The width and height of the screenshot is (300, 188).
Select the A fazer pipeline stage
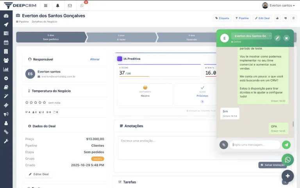pyautogui.click(x=121, y=37)
